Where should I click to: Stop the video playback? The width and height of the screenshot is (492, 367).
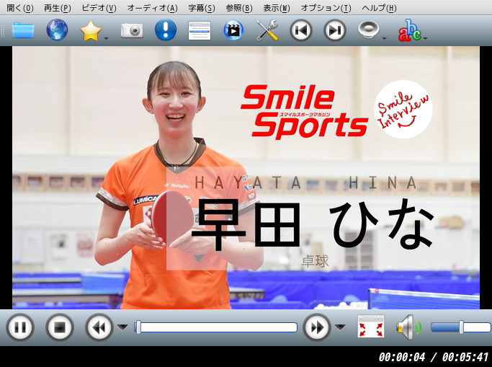point(60,327)
